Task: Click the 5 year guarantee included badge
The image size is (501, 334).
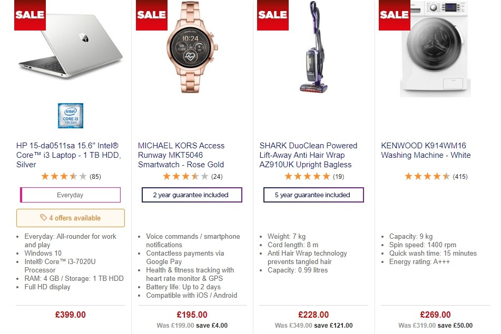Action: (313, 195)
